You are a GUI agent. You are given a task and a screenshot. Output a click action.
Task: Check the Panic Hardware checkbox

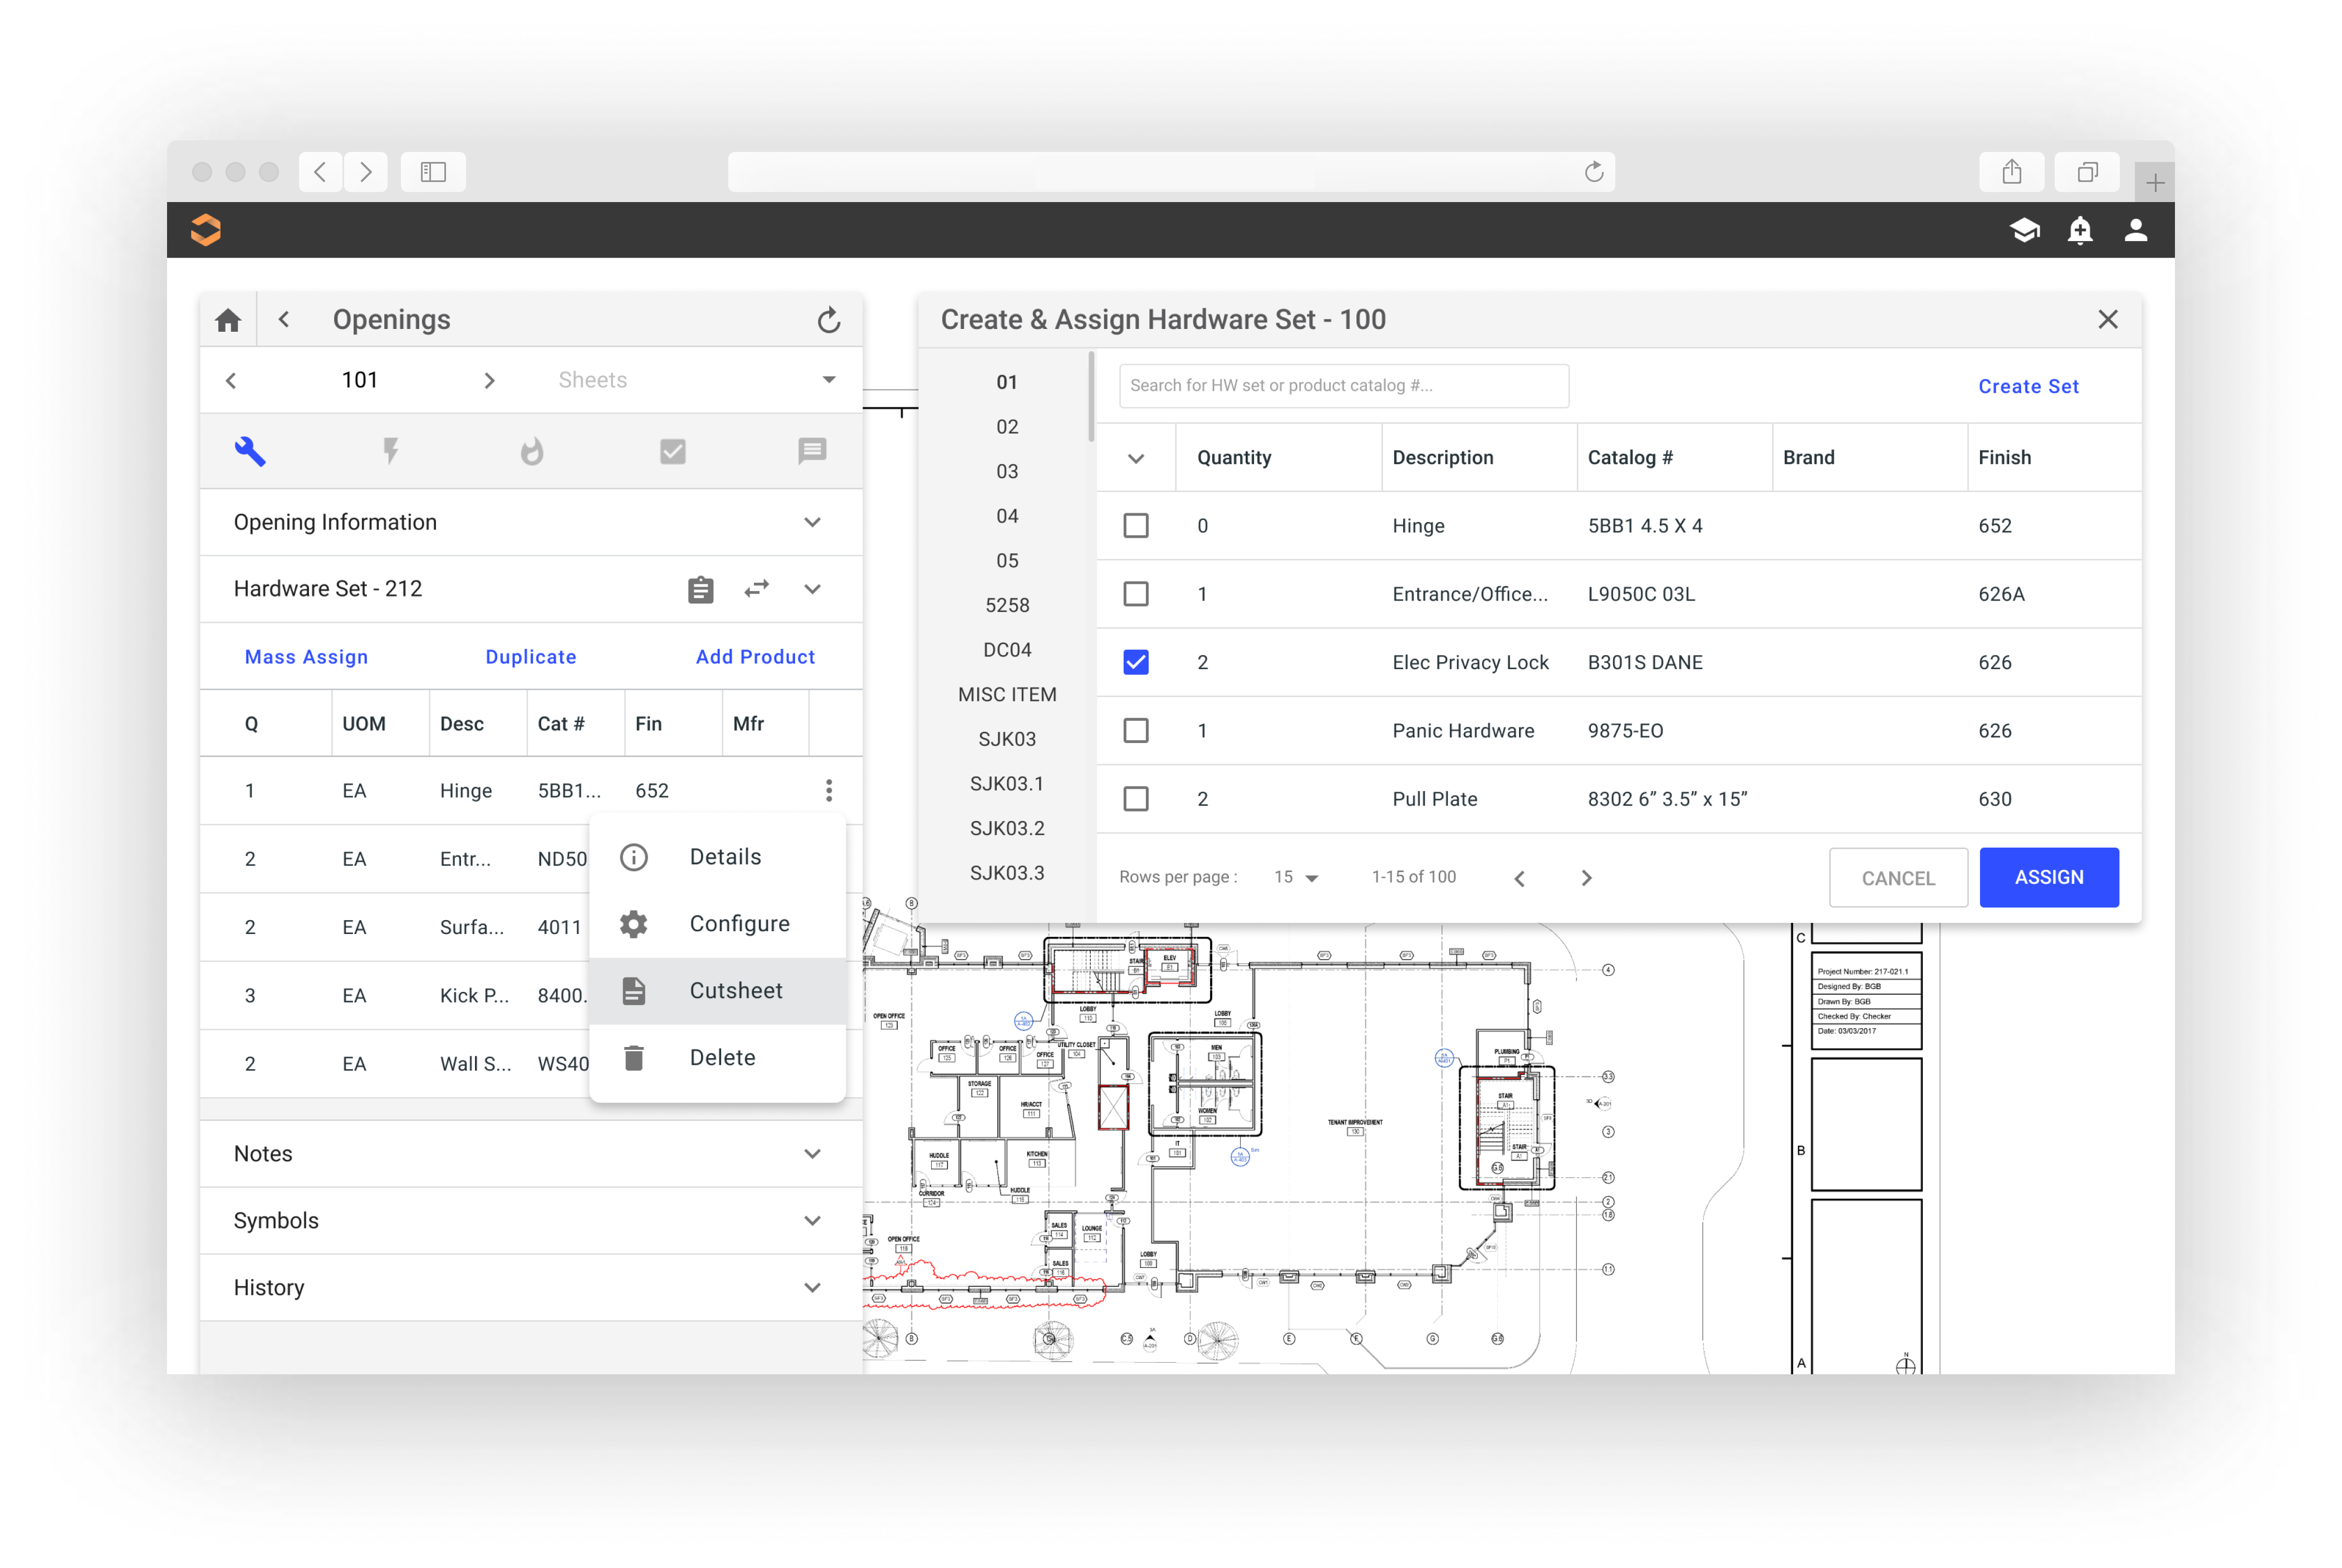coord(1136,730)
